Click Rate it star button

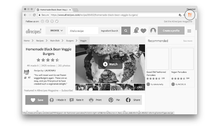76,100
